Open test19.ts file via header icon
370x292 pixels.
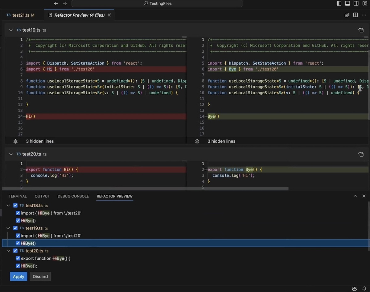point(361,30)
